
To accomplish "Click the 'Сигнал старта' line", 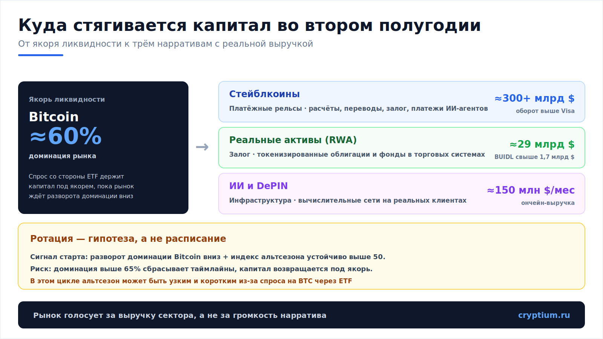I will click(x=208, y=257).
